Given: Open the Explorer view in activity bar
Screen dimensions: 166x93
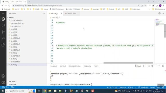Looking at the screenshot, I should pos(3,19).
